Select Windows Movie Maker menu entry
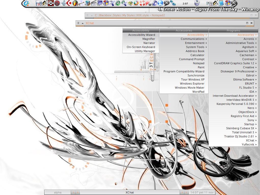 tap(184, 88)
